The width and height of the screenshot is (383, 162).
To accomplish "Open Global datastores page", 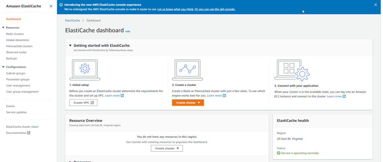I will [x=18, y=40].
